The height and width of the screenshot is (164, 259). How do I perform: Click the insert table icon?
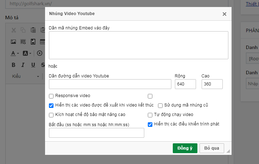[42, 42]
